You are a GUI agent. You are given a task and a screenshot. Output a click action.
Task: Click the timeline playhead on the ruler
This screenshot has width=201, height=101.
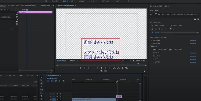click(117, 81)
